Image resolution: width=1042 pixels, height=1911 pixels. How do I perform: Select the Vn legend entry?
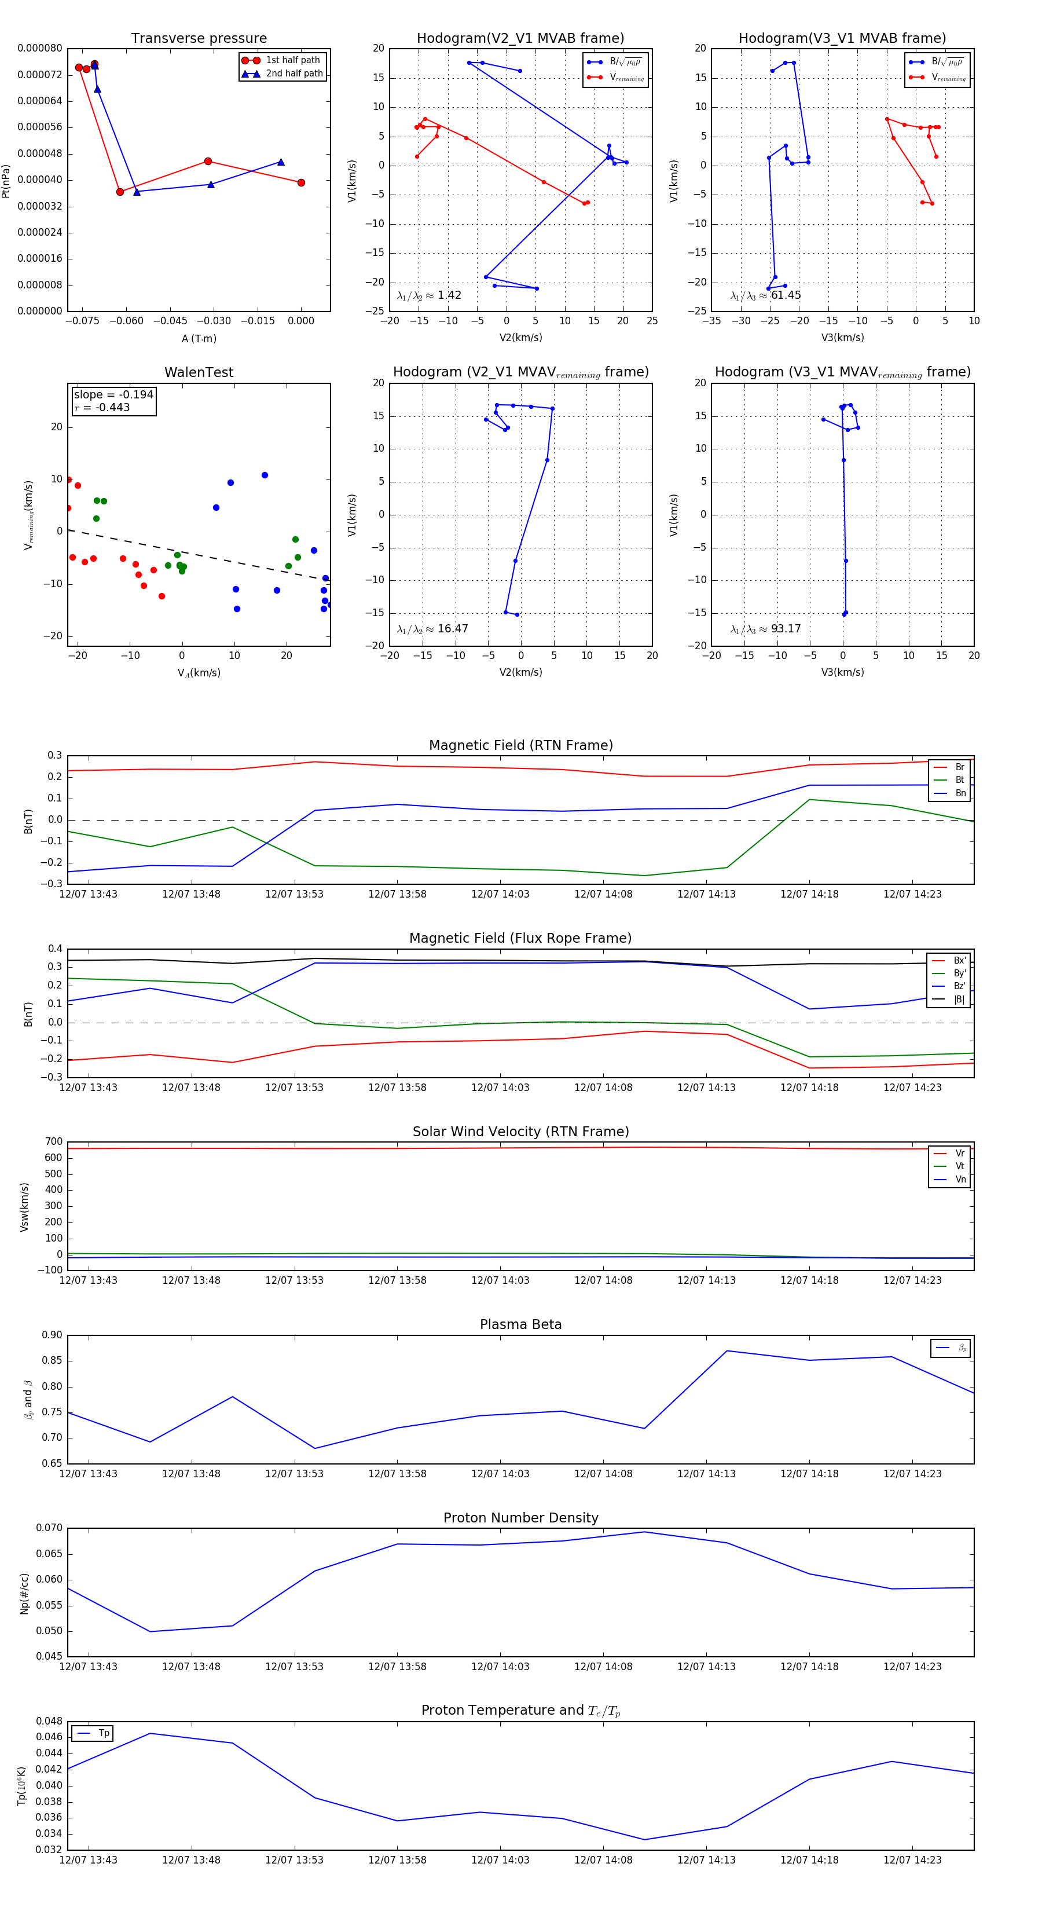coord(949,1180)
